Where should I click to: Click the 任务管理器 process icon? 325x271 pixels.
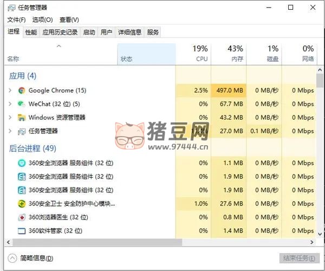coord(22,131)
